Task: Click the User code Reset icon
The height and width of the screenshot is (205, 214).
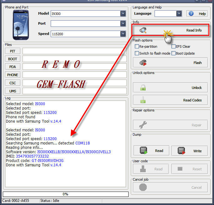Action: tap(180, 169)
